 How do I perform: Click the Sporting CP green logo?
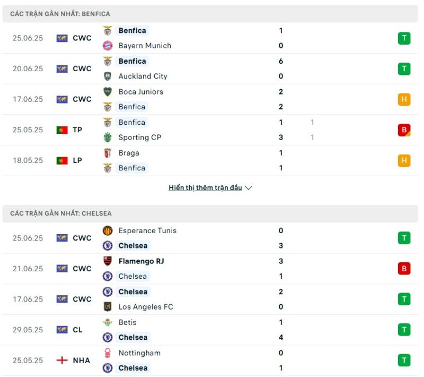point(108,138)
